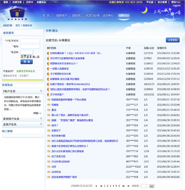The image size is (185, 190).
Task: Click 免费注册 in top bar
Action: click(x=17, y=2)
